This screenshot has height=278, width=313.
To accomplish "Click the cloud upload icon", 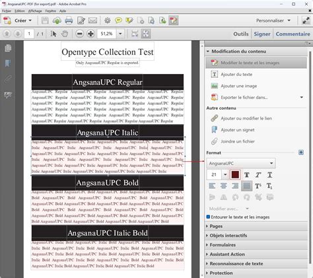I will 57,20.
